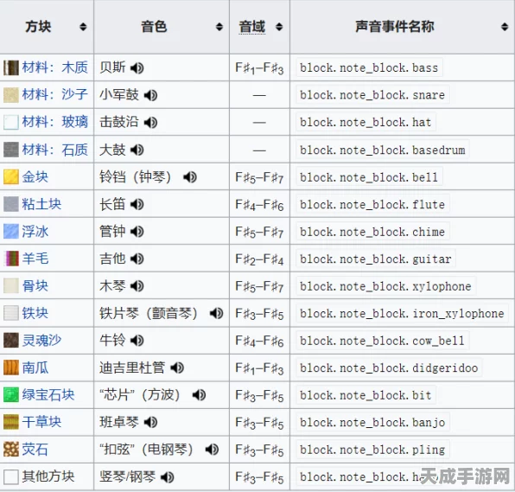Play the 班卓琴 banjo sound sample
The image size is (515, 492).
(150, 422)
